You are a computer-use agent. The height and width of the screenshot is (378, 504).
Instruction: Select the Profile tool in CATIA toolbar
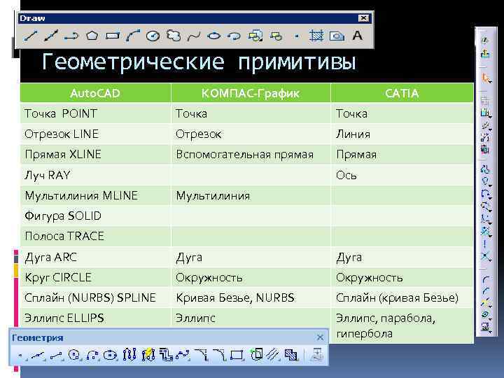(485, 169)
